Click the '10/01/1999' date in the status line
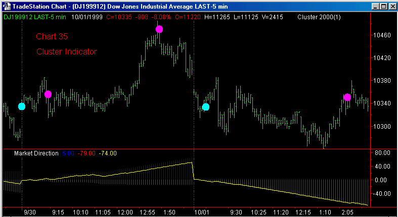Image resolution: width=398 pixels, height=217 pixels. [87, 17]
